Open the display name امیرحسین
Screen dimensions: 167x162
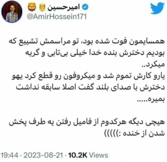point(64,7)
